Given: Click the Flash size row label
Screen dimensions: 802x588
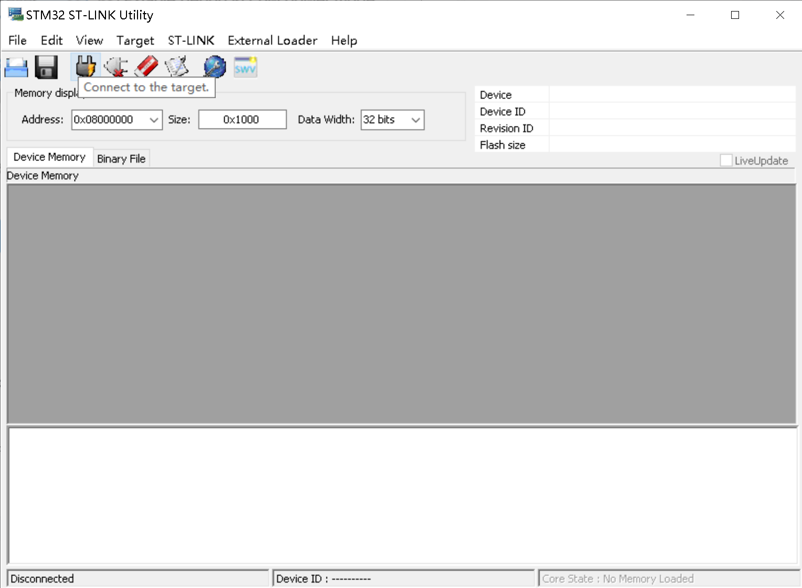Looking at the screenshot, I should 502,145.
